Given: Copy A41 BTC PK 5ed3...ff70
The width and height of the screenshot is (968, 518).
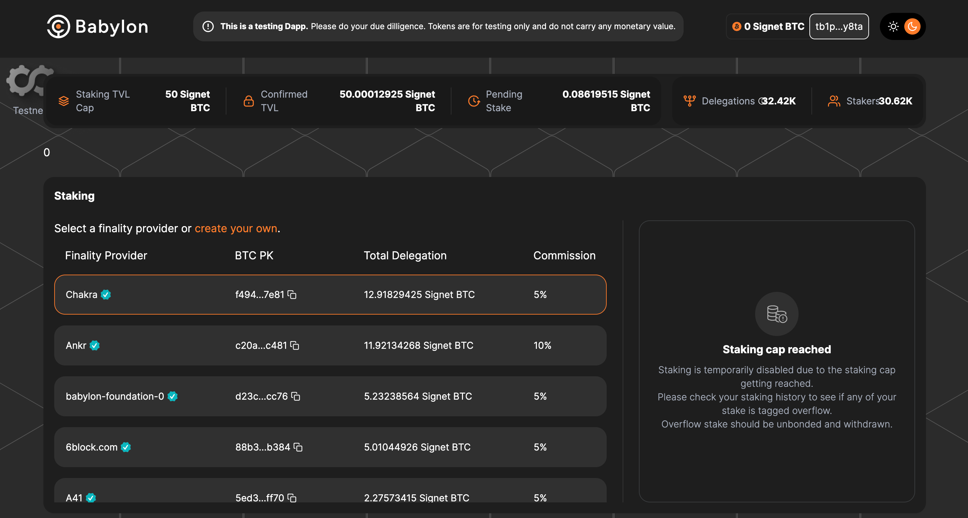Looking at the screenshot, I should tap(292, 498).
